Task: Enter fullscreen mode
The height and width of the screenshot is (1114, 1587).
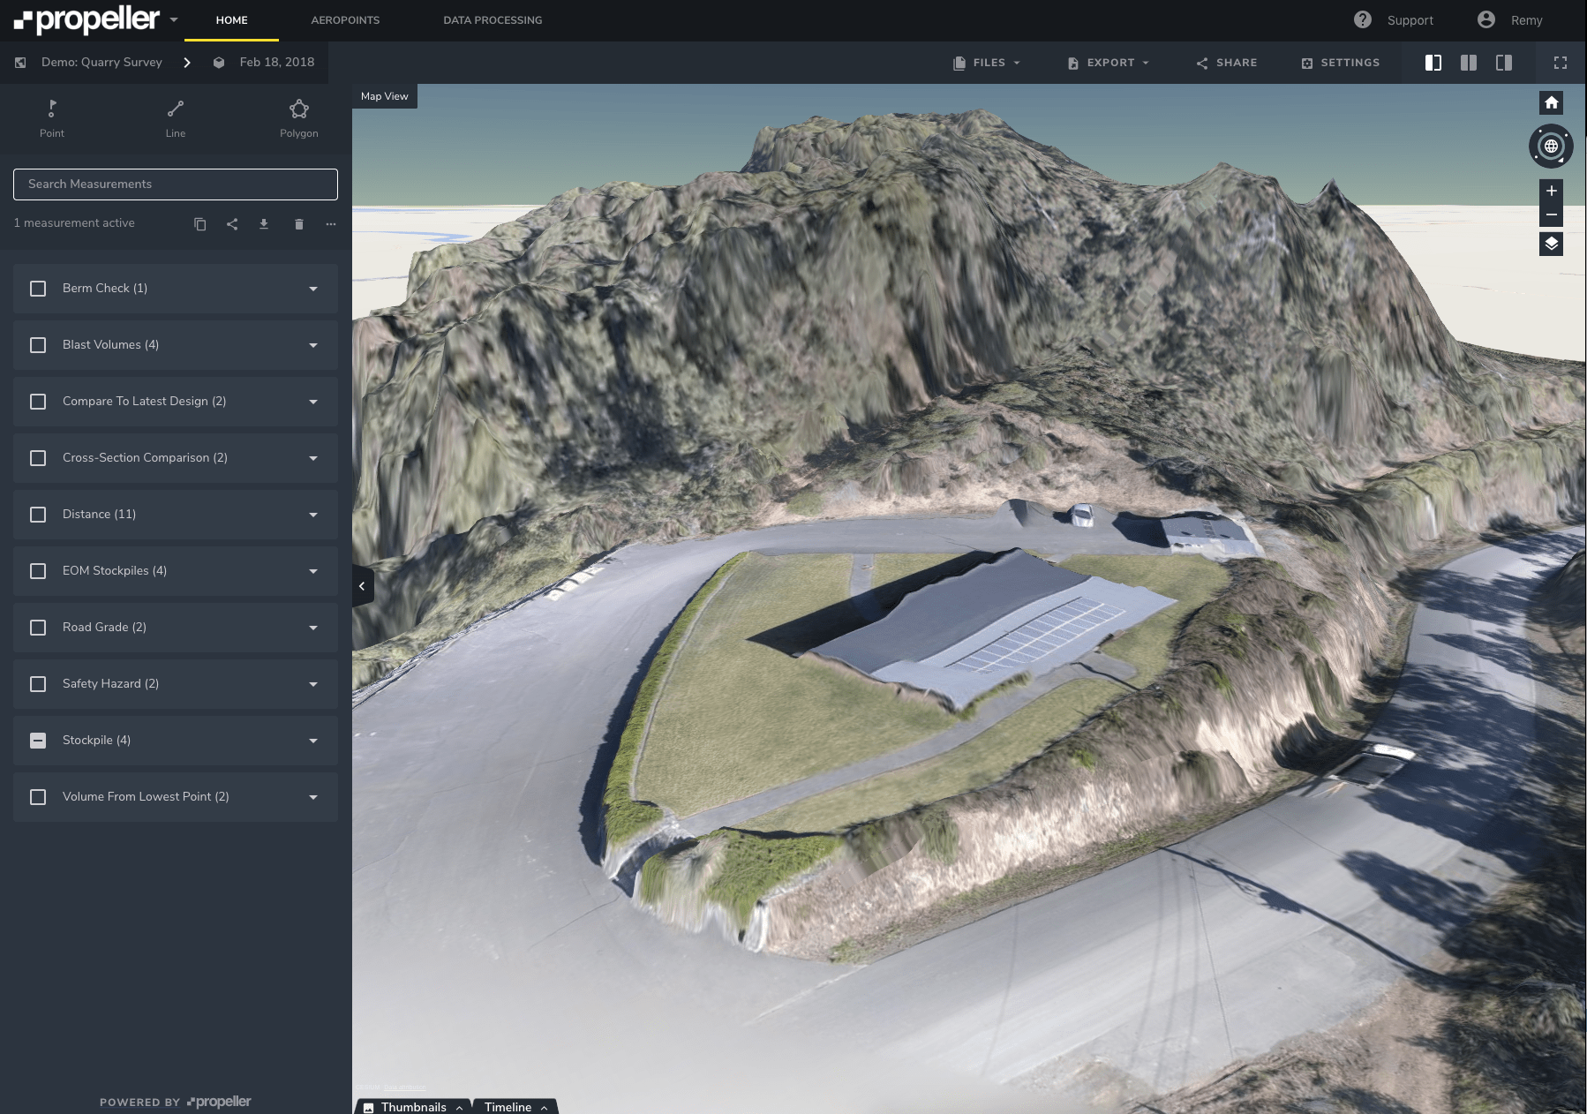Action: pos(1560,62)
